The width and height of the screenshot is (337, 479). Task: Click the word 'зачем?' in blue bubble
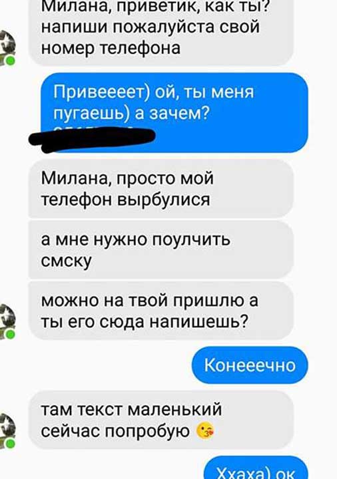pos(178,113)
